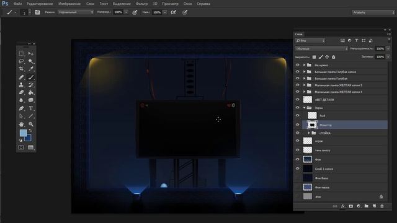The width and height of the screenshot is (397, 223).
Task: Select the Line tool
Action: point(31,116)
